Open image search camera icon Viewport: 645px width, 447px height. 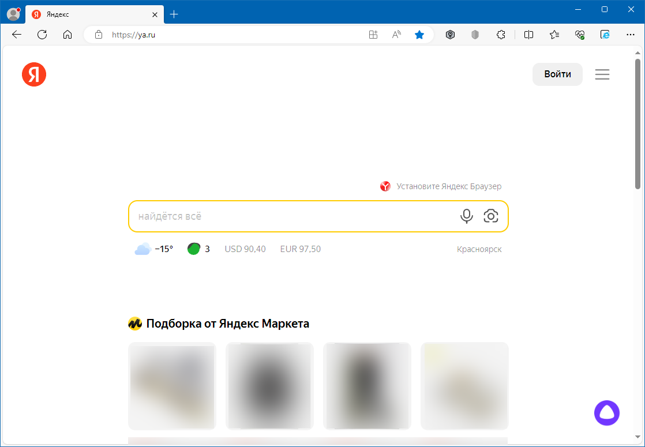click(491, 216)
